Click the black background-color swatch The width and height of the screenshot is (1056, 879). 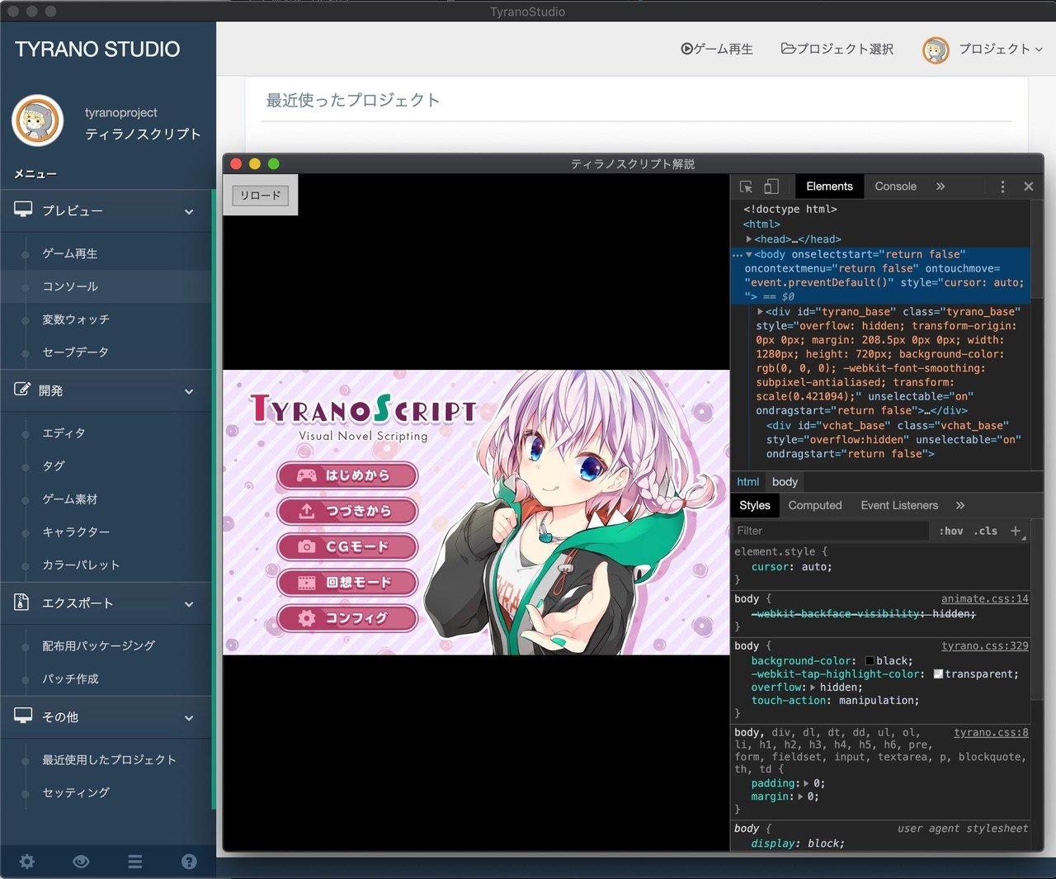pyautogui.click(x=870, y=661)
